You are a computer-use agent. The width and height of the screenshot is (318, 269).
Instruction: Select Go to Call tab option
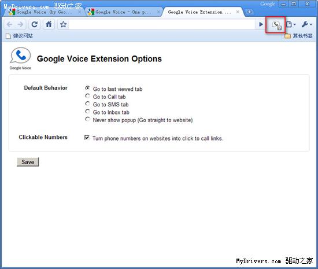(x=87, y=96)
